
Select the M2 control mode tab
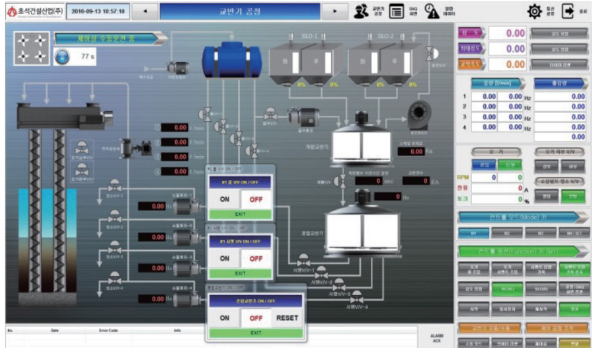pos(506,233)
